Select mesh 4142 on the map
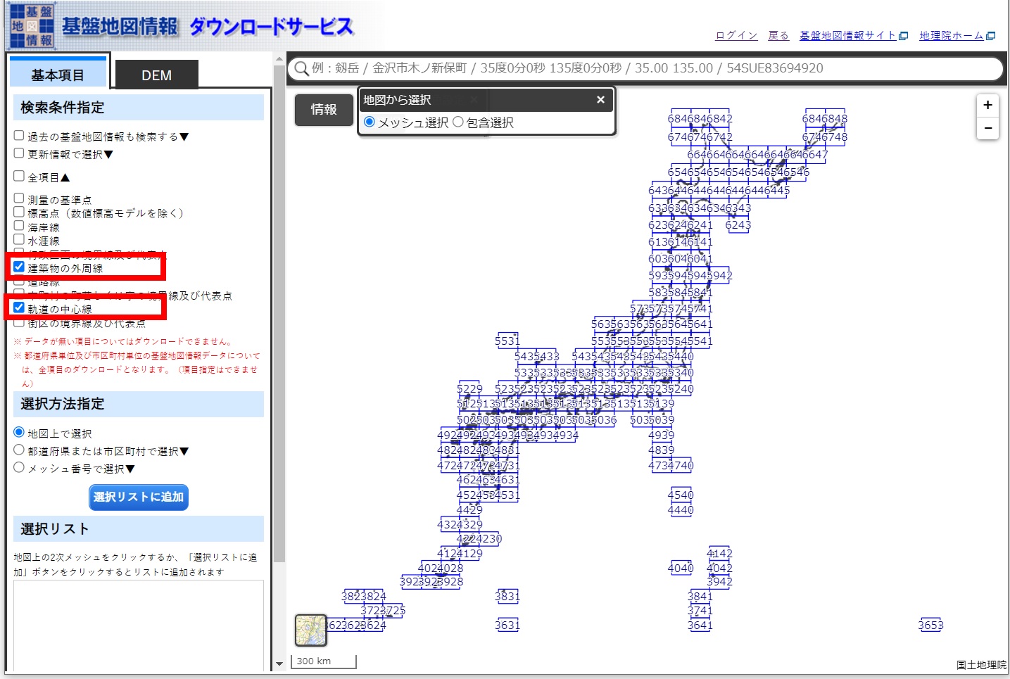 tap(719, 553)
